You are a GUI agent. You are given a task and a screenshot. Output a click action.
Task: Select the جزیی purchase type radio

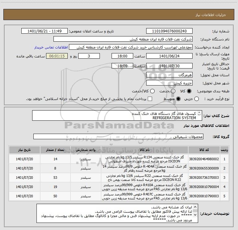click(197, 99)
